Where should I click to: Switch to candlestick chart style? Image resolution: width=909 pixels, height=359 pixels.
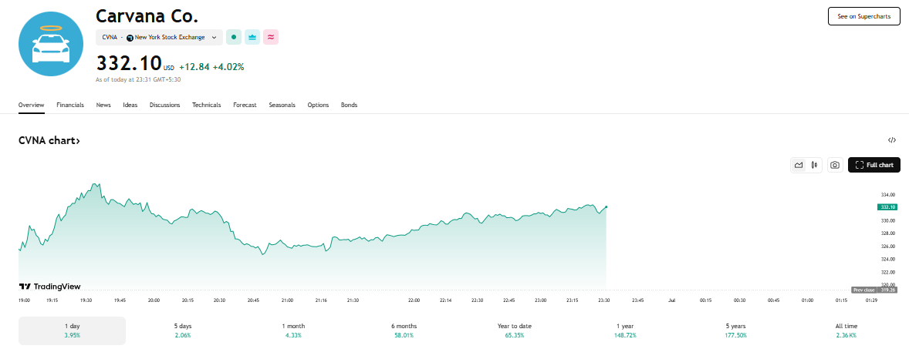tap(815, 165)
